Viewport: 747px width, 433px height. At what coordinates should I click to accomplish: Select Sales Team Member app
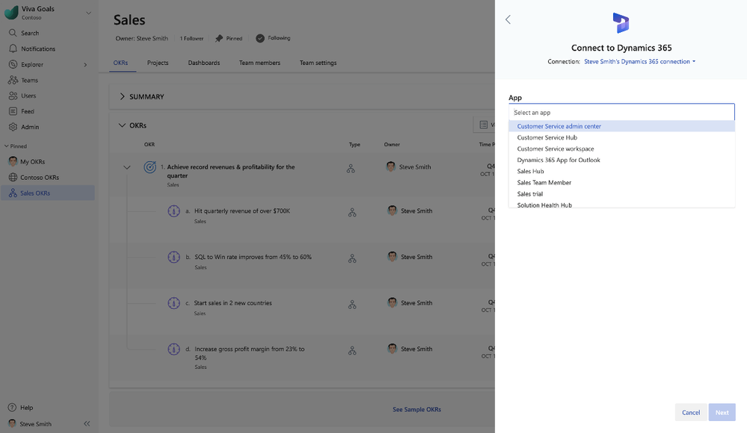pyautogui.click(x=621, y=183)
